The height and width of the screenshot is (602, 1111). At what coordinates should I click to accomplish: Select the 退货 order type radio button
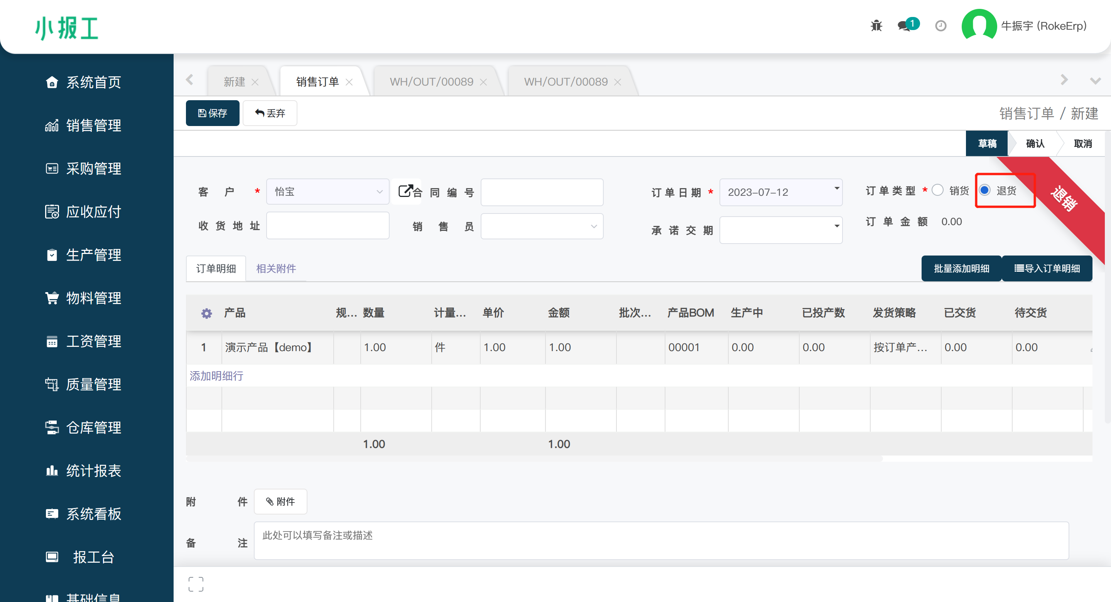(984, 190)
